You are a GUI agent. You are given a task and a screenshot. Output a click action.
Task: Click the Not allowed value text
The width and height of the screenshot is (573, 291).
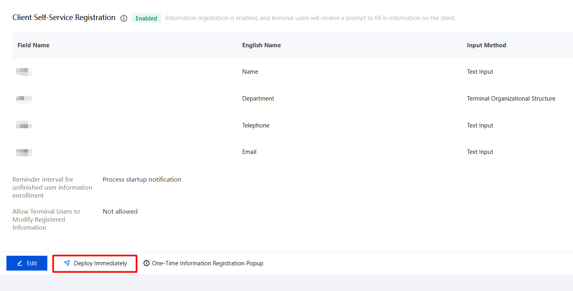click(120, 211)
